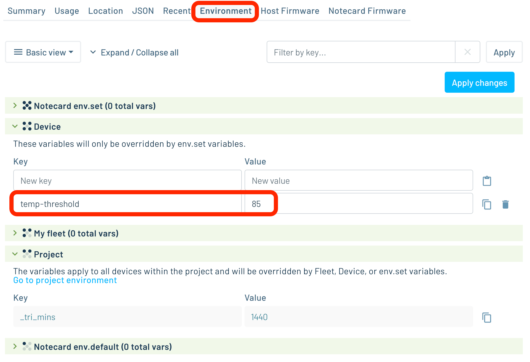The height and width of the screenshot is (362, 530).
Task: Click the clipboard paste icon
Action: point(487,181)
